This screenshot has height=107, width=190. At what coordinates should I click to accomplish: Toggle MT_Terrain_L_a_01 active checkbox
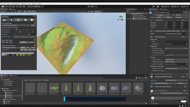(154, 12)
